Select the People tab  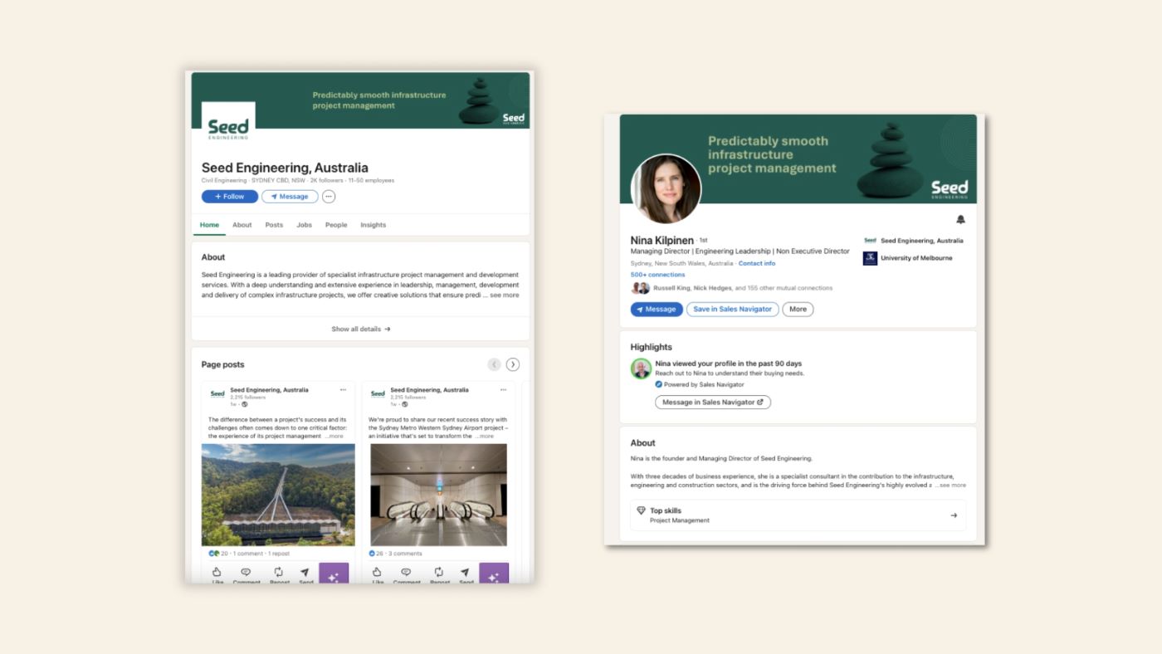click(336, 225)
